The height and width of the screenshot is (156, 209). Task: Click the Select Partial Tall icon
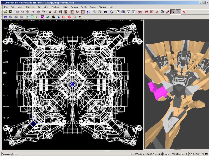coord(61,12)
